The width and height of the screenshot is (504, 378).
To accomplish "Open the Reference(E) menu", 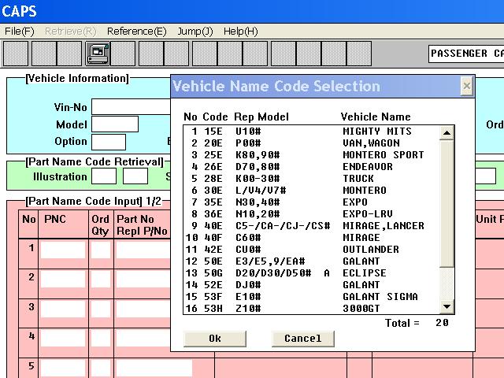I will pos(136,31).
